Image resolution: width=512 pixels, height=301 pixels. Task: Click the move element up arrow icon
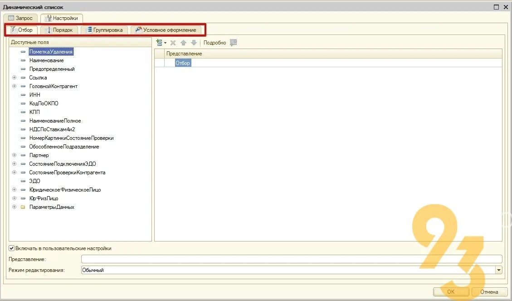[183, 43]
